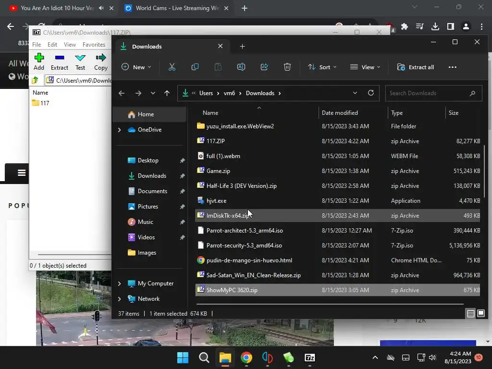The height and width of the screenshot is (369, 492).
Task: Open a new Chrome tab
Action: [x=245, y=8]
